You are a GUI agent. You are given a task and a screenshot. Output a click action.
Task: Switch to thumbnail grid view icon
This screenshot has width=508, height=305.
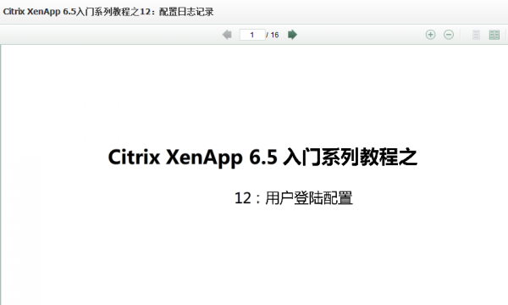[x=494, y=35]
